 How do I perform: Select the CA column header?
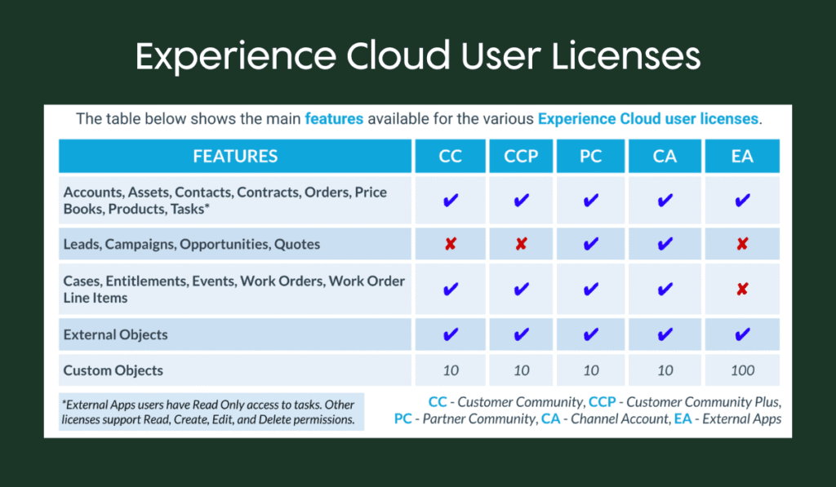click(665, 156)
